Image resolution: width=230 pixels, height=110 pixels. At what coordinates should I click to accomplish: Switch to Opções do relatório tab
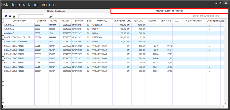pyautogui.click(x=56, y=11)
